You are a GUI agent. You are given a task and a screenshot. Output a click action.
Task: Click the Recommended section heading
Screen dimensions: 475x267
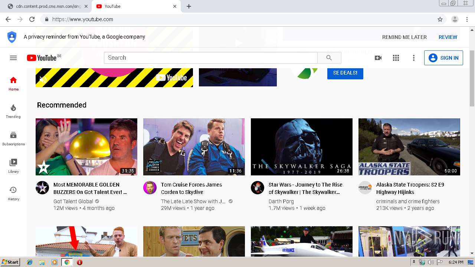[x=62, y=105]
